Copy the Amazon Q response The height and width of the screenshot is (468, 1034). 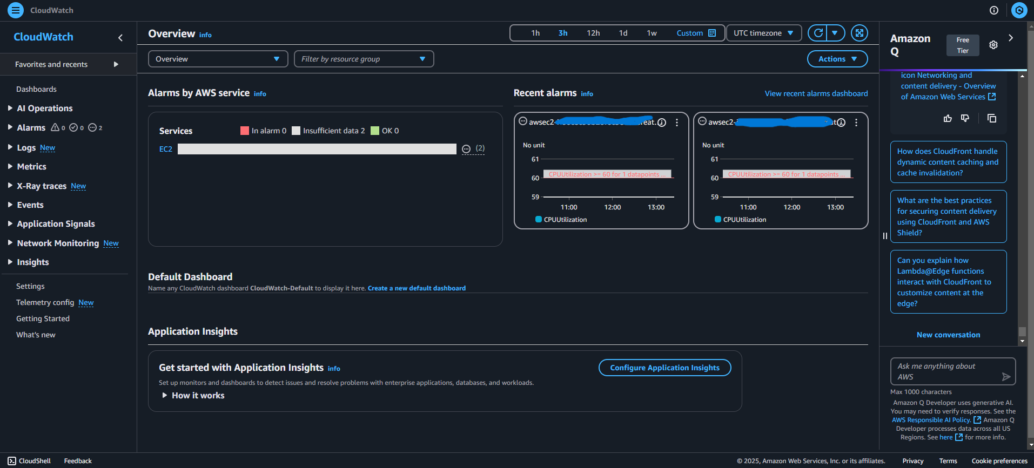click(x=992, y=118)
